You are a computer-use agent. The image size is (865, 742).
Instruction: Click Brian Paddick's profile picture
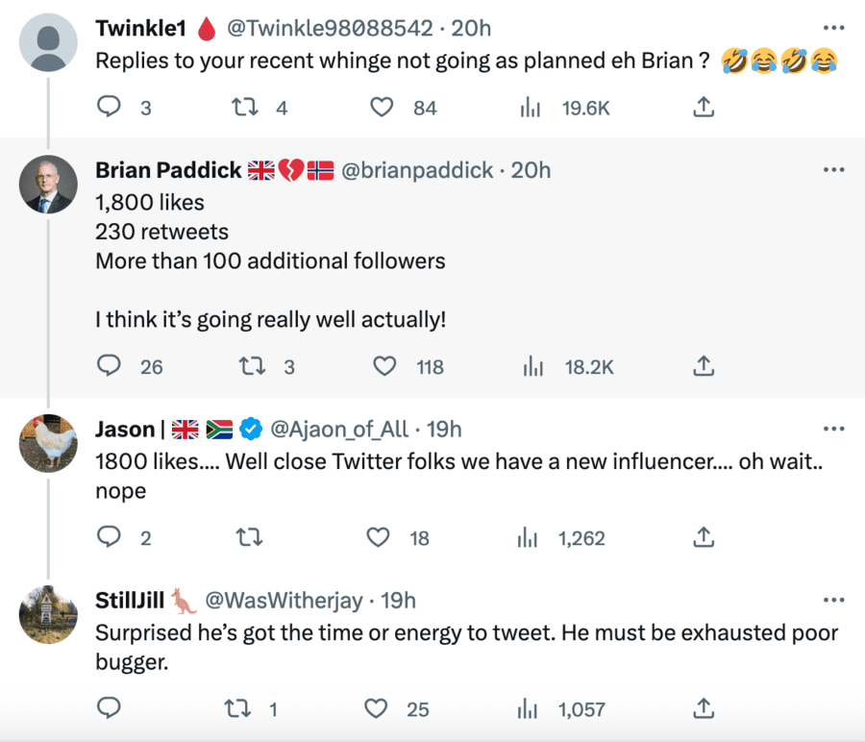click(x=48, y=184)
